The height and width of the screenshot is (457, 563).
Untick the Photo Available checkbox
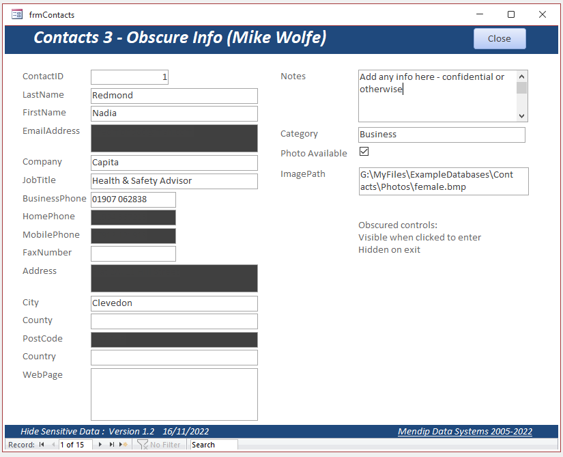364,152
